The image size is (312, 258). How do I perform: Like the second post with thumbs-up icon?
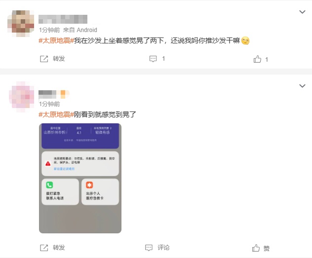[256, 248]
